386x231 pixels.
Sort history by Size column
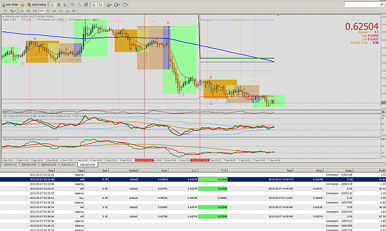(96, 170)
